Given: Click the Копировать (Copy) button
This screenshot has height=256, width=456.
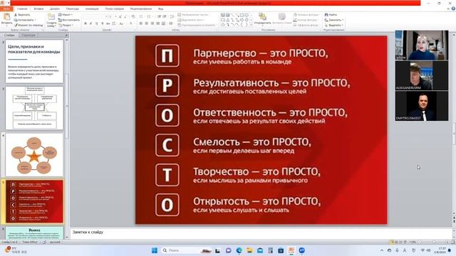Looking at the screenshot, I should pyautogui.click(x=25, y=20).
